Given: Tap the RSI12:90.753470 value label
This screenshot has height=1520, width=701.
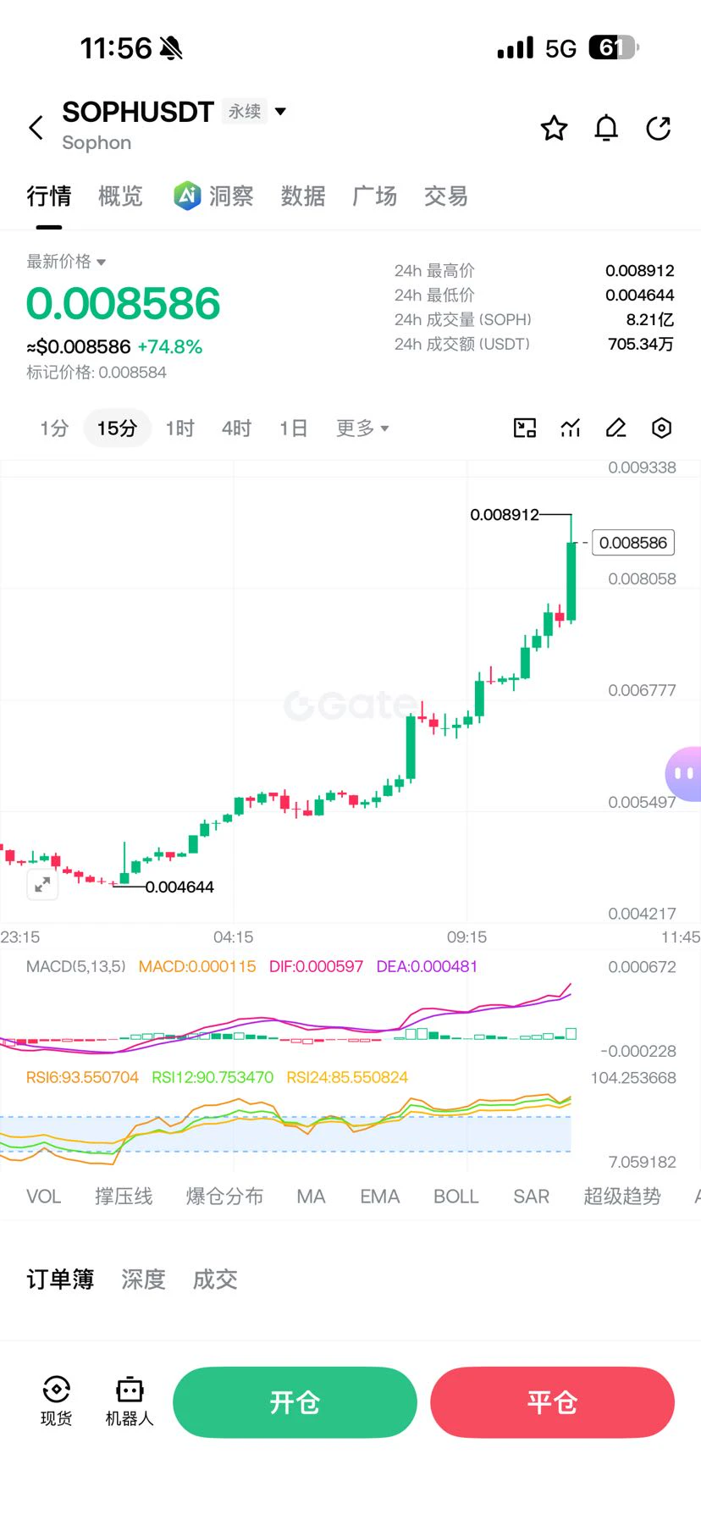Looking at the screenshot, I should click(x=213, y=1077).
